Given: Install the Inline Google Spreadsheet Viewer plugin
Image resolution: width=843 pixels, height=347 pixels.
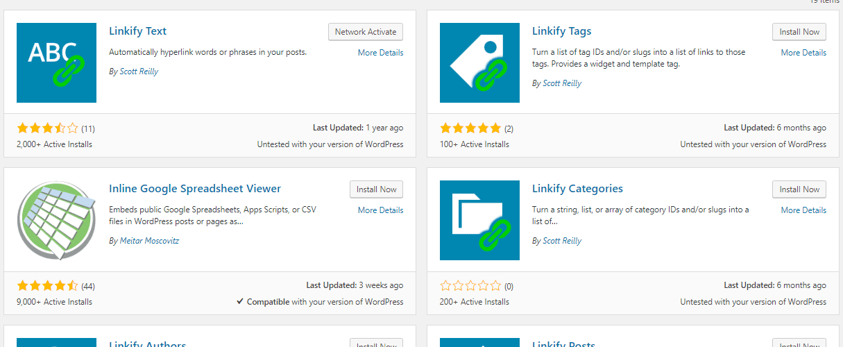Looking at the screenshot, I should [x=376, y=189].
